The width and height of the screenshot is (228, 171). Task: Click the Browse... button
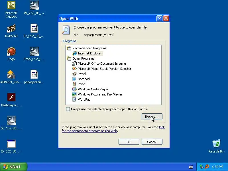point(152,117)
